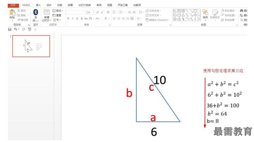Screen dimensions: 254x142
Task: Toggle align left paragraph button
Action: tap(114, 18)
